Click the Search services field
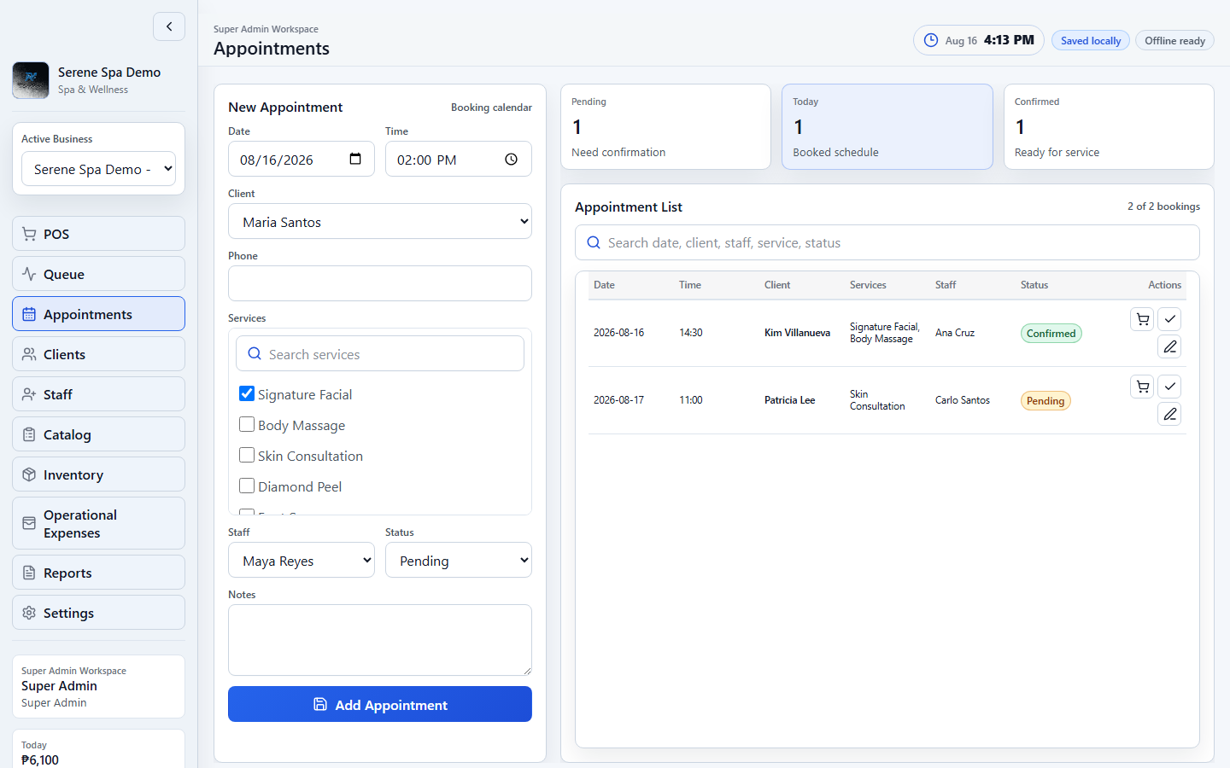The image size is (1230, 768). point(380,353)
